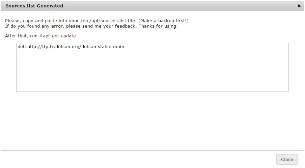This screenshot has width=305, height=168.
Task: Click empty space inside the text area's lower half
Action: point(152,79)
